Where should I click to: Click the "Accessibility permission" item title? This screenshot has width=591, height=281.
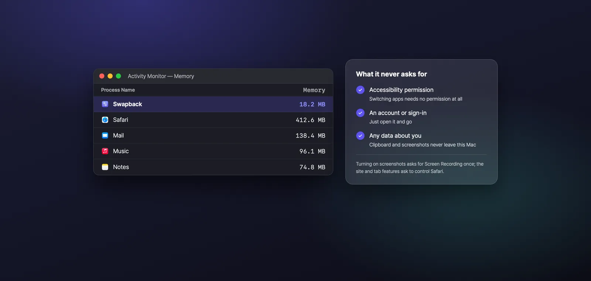tap(401, 90)
